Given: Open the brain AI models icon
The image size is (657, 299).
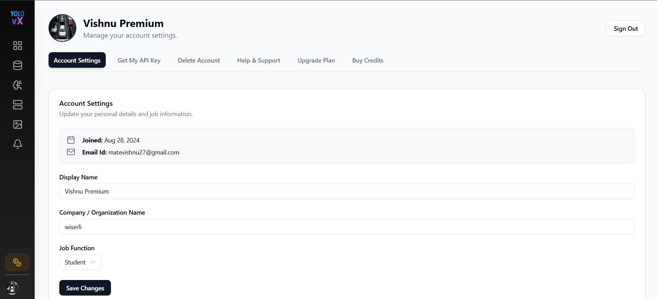Looking at the screenshot, I should (x=18, y=85).
